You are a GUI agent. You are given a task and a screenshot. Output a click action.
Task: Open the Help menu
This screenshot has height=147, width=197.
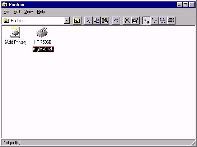[x=41, y=12]
